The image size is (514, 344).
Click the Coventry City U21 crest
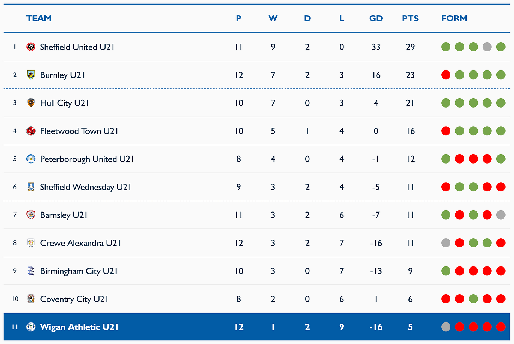31,299
